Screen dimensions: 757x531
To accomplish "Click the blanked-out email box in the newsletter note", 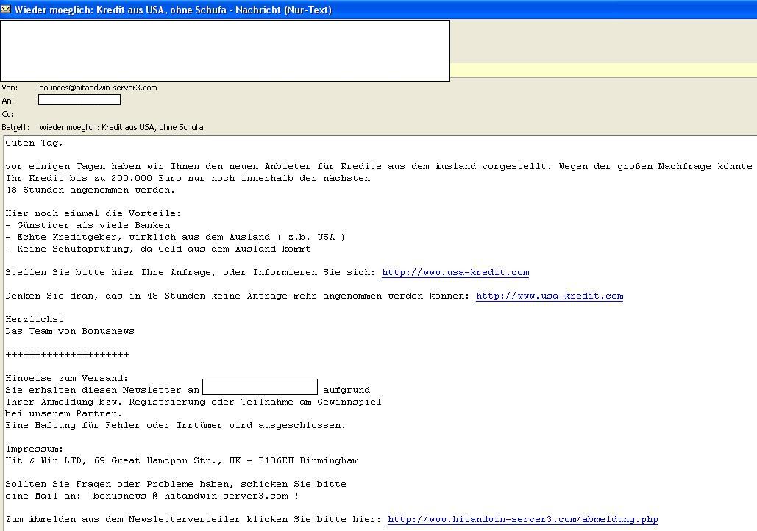I will click(260, 387).
